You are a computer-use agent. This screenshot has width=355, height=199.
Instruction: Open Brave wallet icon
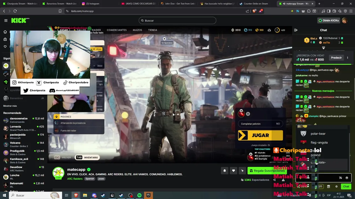(334, 11)
